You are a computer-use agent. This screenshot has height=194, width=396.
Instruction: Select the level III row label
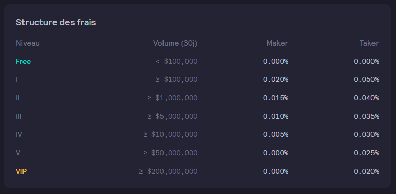19,117
